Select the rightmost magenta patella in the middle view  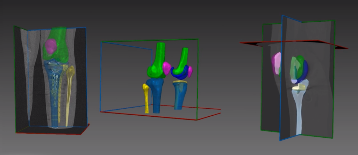point(190,72)
